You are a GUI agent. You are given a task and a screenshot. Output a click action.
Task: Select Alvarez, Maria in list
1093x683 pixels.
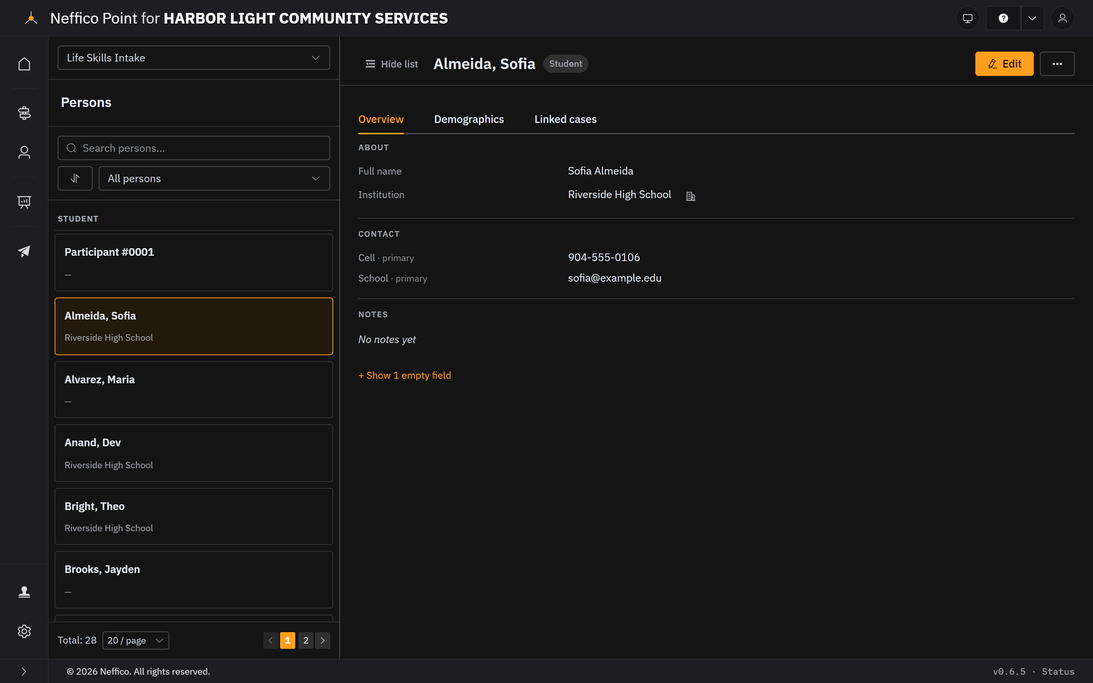click(194, 389)
